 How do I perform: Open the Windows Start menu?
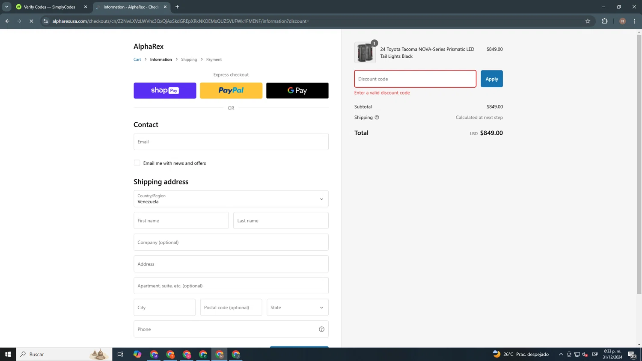[x=8, y=354]
